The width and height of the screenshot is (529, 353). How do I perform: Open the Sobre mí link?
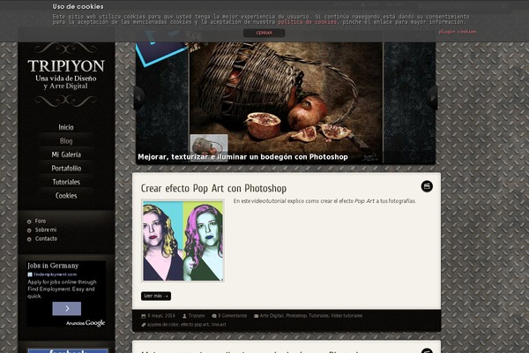(46, 229)
